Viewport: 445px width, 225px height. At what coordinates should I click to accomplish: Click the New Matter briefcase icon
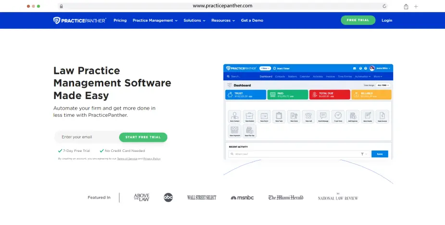click(x=249, y=116)
